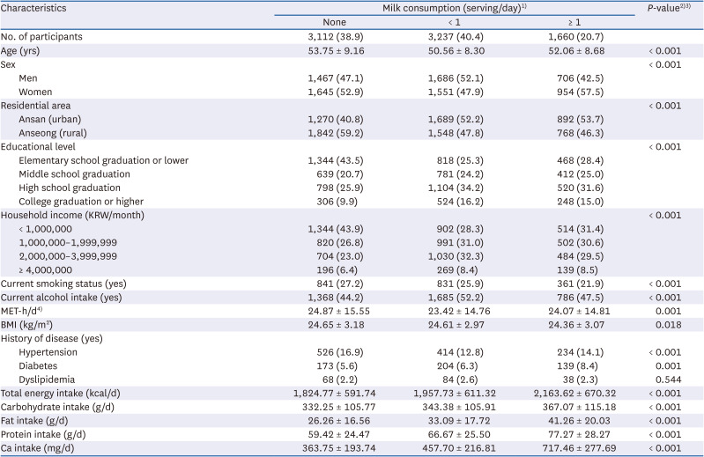Click 'Elementary school graduation or lower'

104,160
